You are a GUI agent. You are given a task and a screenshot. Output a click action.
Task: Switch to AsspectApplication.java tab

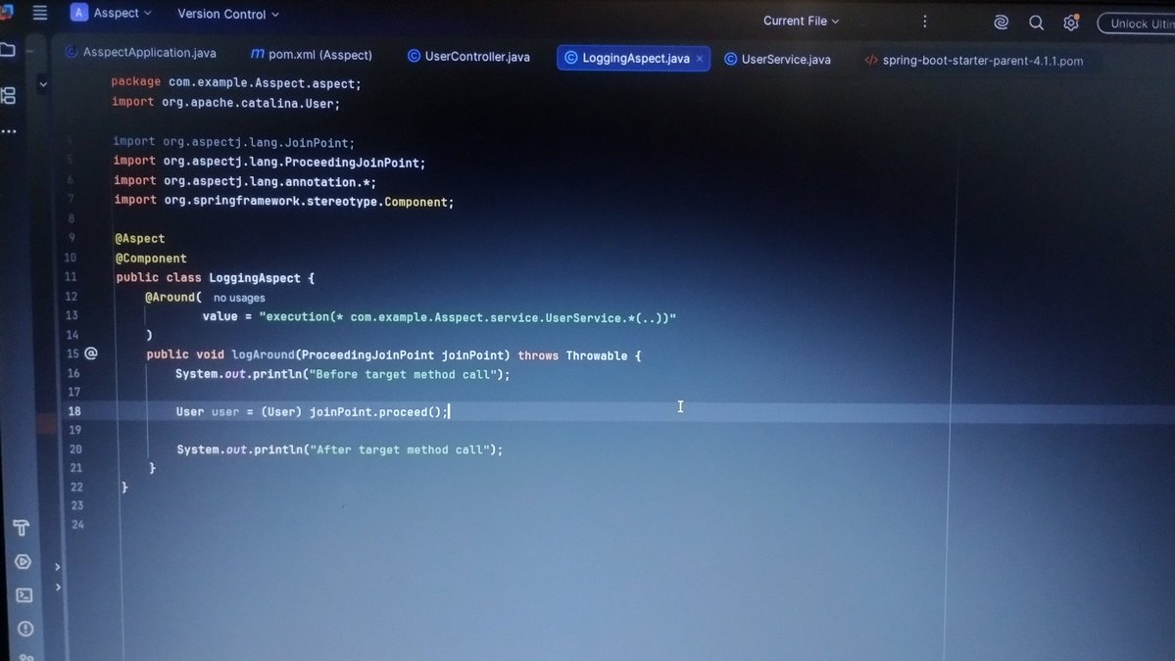tap(141, 53)
